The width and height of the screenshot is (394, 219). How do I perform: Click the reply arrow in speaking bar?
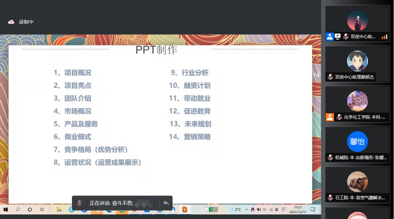pyautogui.click(x=166, y=203)
